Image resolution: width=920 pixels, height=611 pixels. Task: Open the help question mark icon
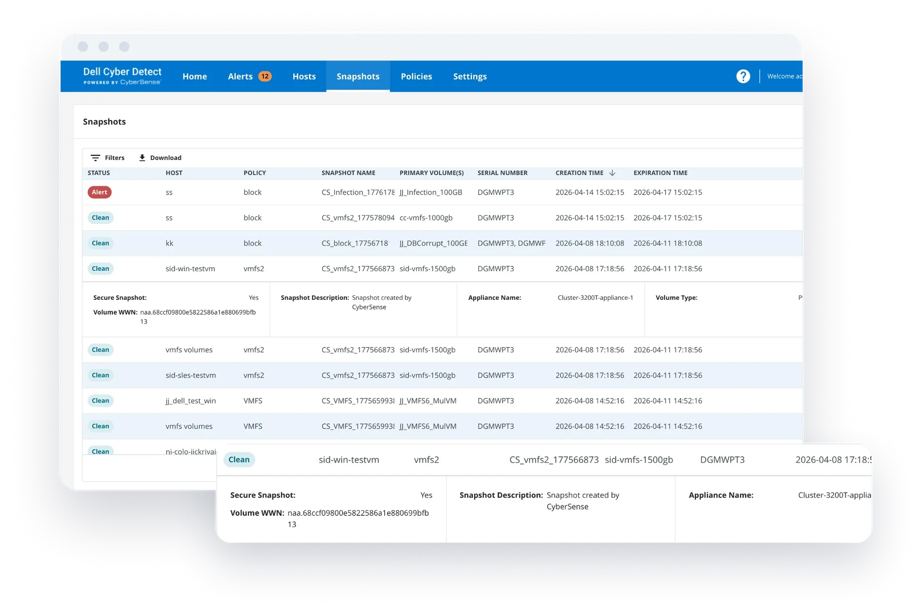[x=743, y=76]
